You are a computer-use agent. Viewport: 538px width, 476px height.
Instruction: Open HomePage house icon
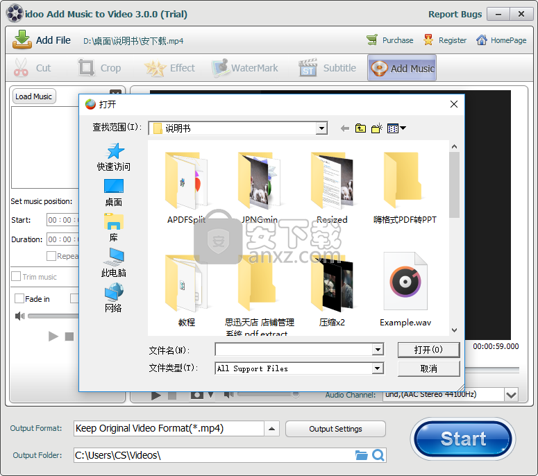(x=481, y=40)
